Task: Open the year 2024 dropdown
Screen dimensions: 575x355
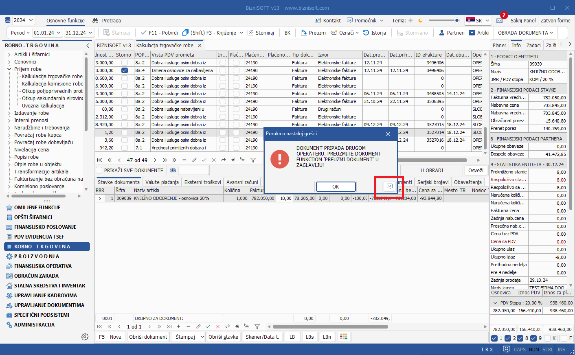Action: tap(24, 20)
